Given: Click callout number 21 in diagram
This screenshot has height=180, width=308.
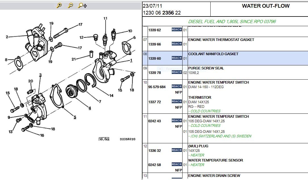Looking at the screenshot, I should click(x=74, y=59).
